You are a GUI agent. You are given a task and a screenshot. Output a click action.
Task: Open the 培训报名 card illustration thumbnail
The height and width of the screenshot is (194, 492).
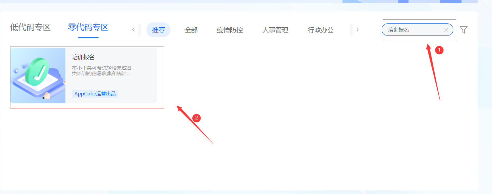pyautogui.click(x=38, y=76)
